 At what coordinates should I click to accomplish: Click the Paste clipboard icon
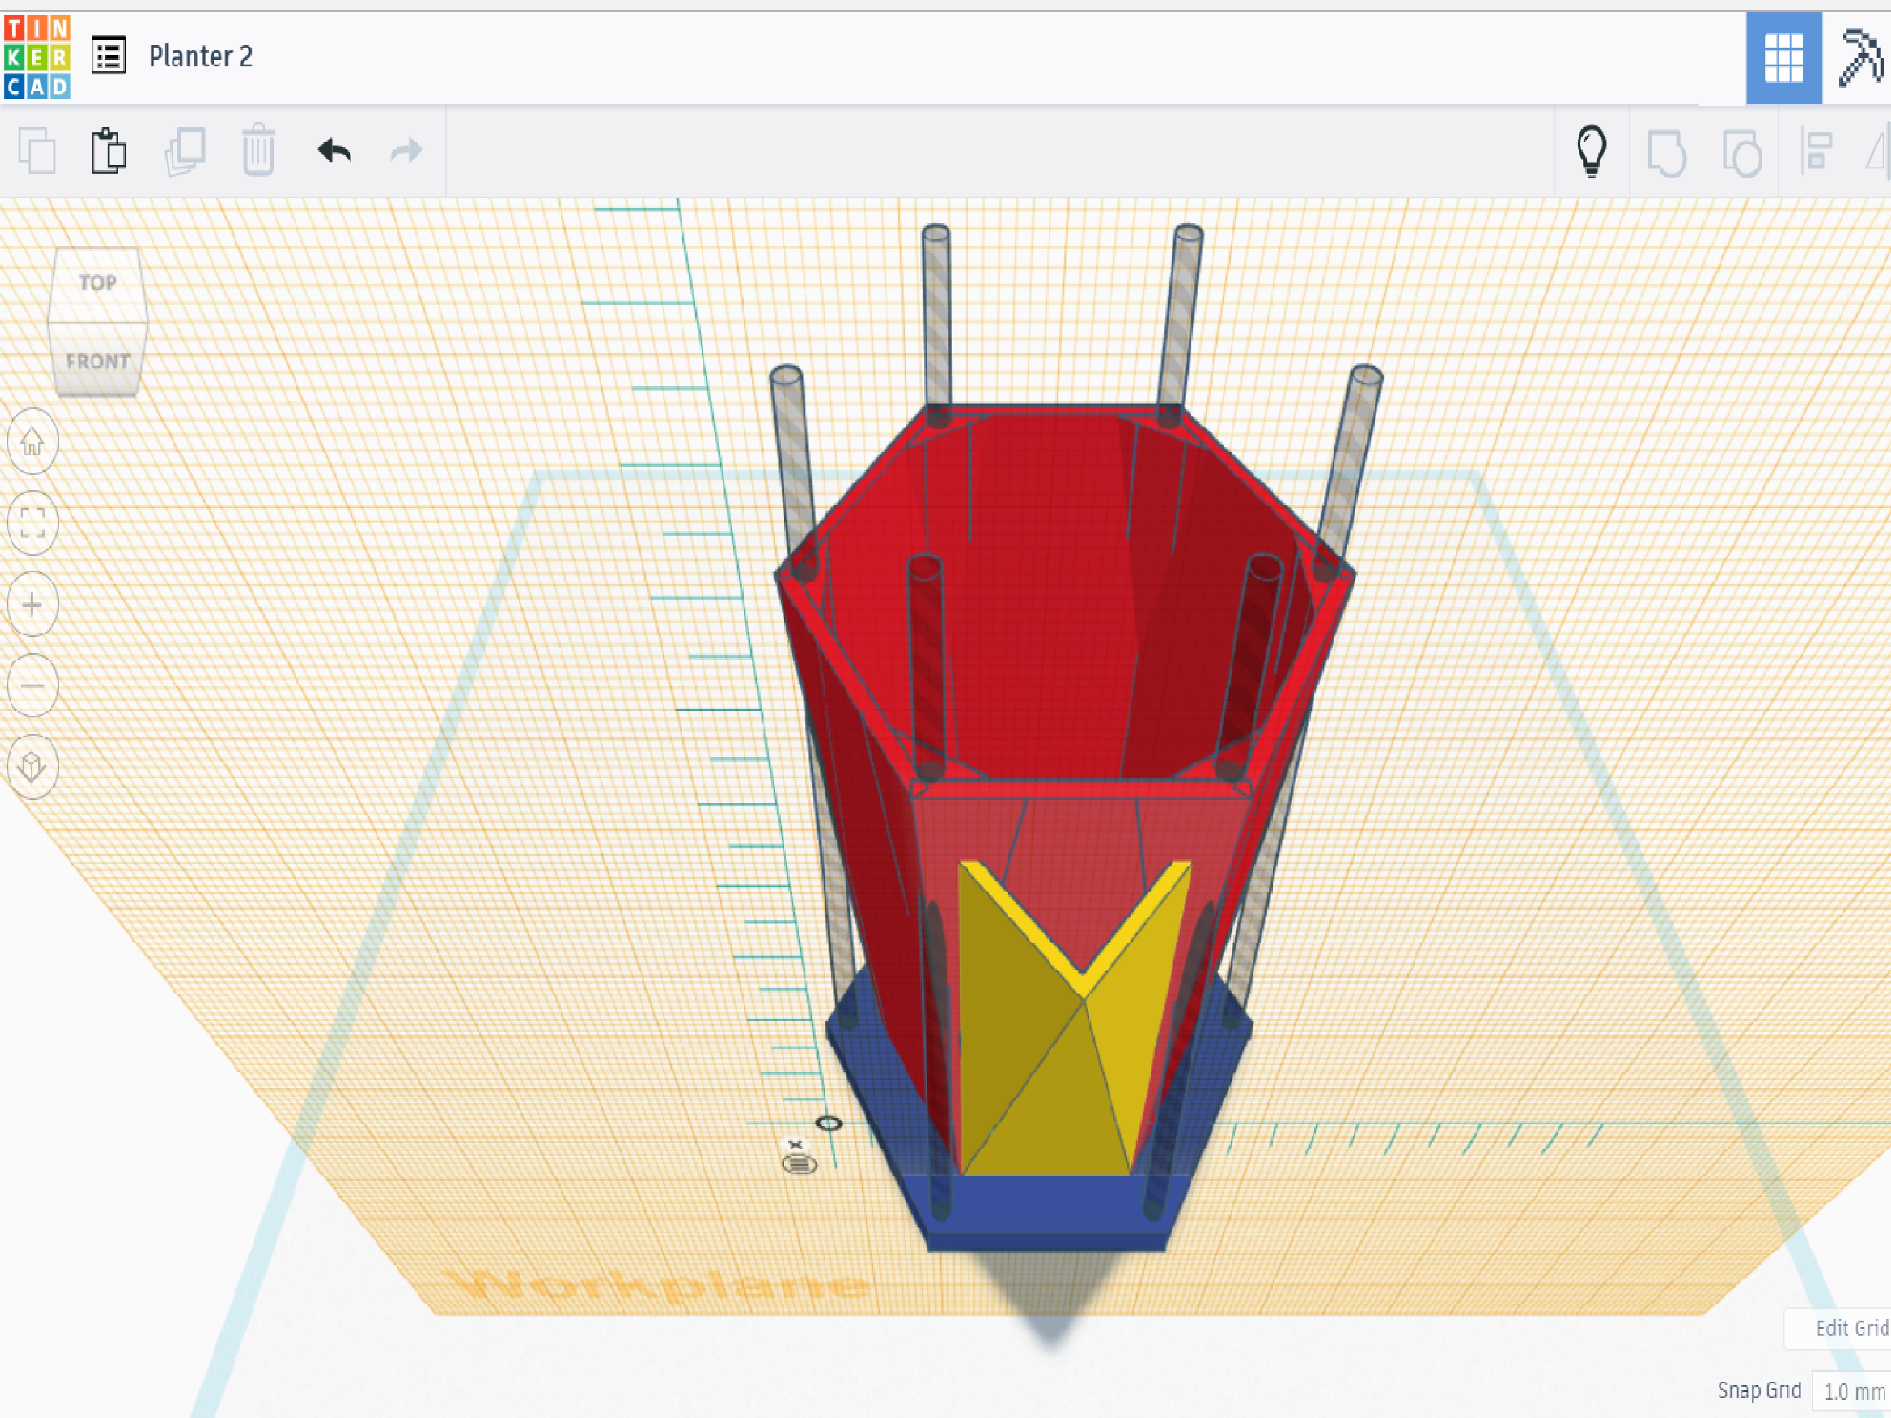point(109,151)
